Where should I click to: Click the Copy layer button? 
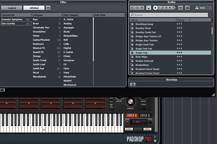pos(129,129)
